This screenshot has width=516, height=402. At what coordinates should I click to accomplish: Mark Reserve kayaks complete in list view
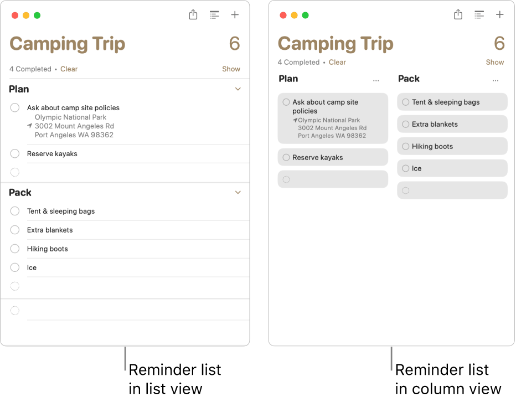pos(15,153)
